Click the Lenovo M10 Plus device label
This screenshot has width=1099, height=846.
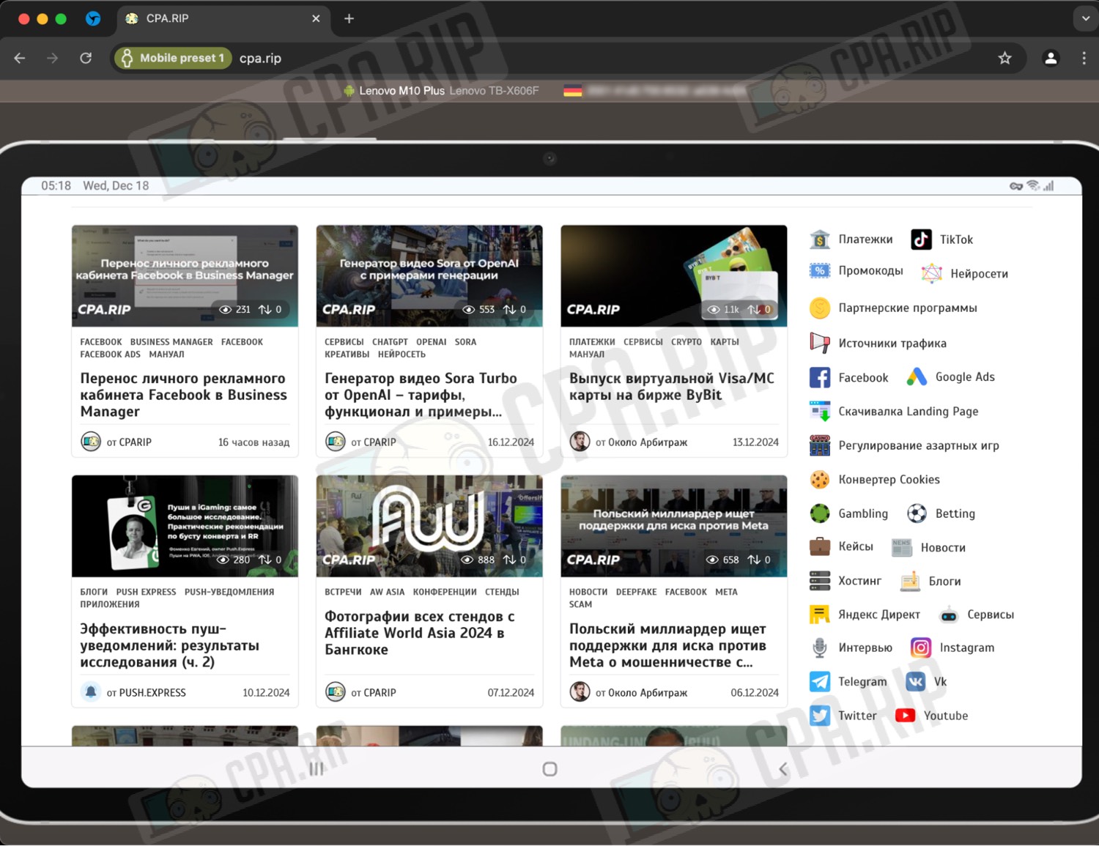pos(402,91)
